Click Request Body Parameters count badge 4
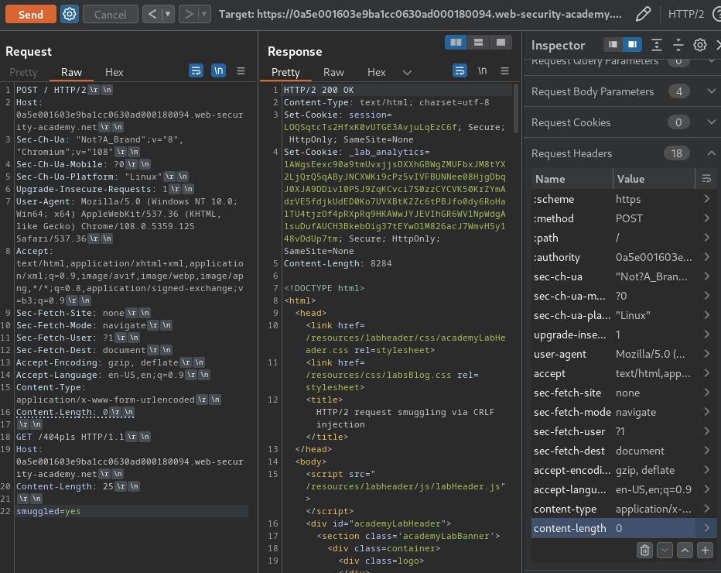721x573 pixels. 678,91
